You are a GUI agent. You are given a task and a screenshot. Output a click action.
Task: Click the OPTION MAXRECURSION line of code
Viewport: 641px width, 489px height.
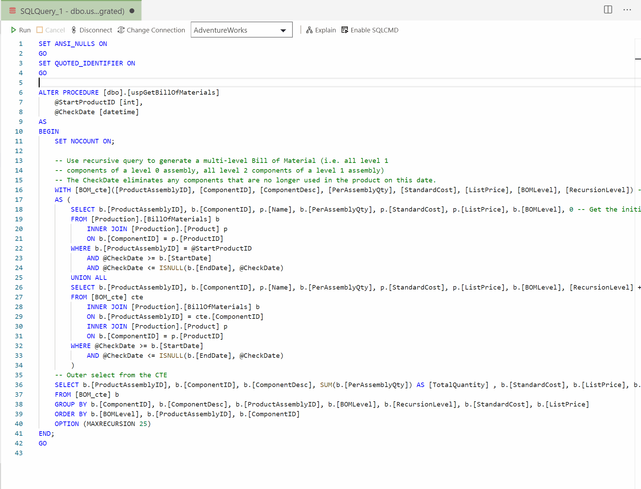pyautogui.click(x=103, y=424)
